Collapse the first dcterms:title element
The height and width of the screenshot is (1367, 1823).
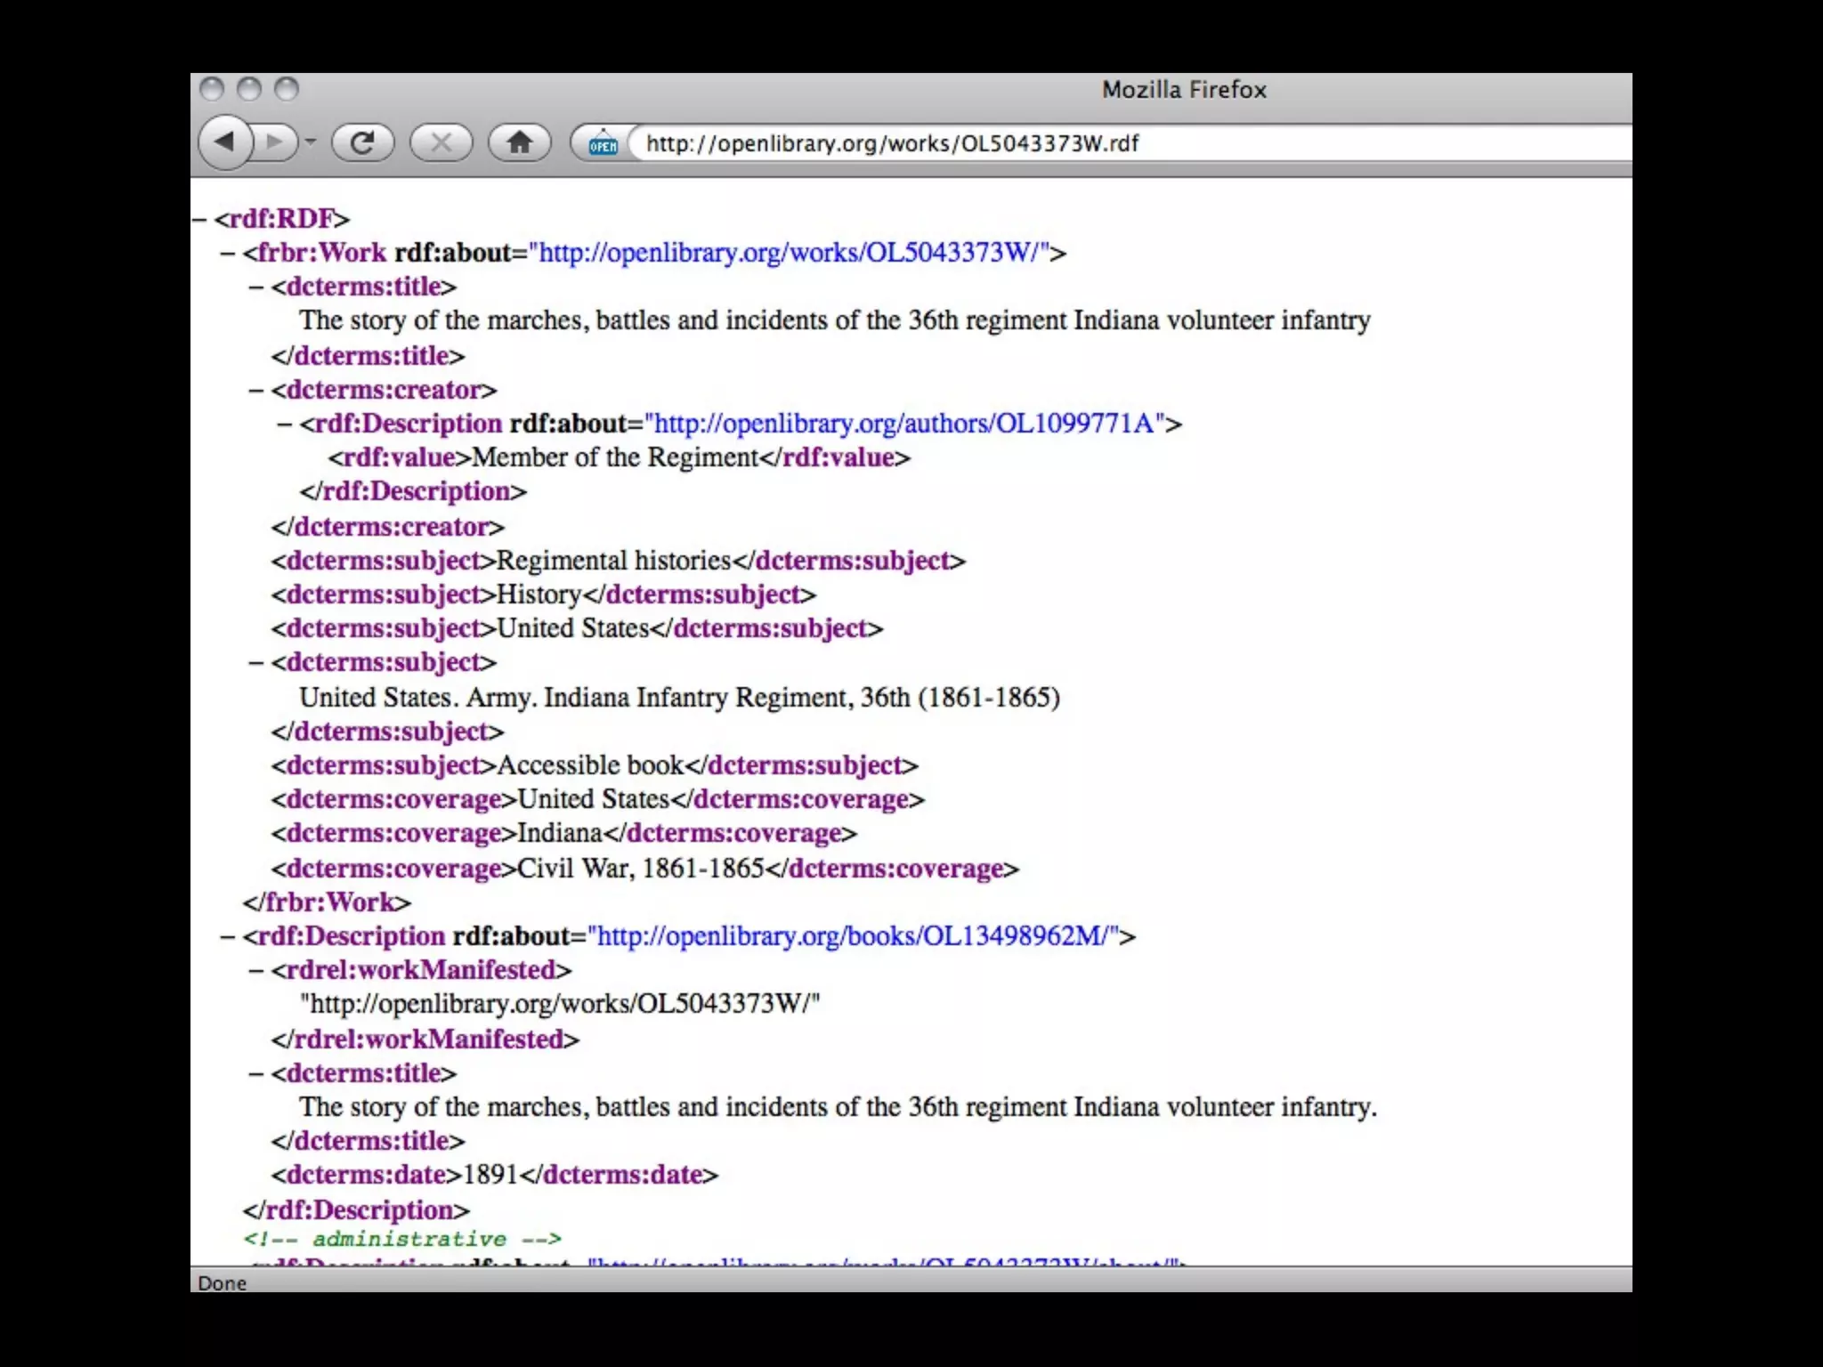256,287
